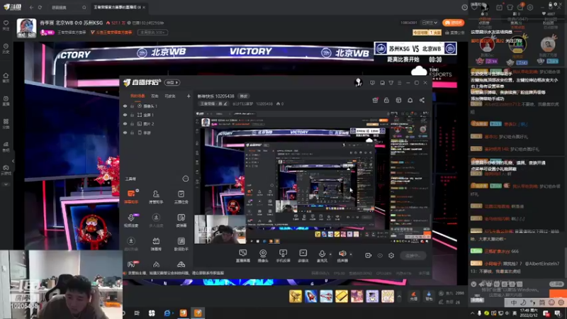Close the 王者荣耀 stream tab

coord(144,7)
